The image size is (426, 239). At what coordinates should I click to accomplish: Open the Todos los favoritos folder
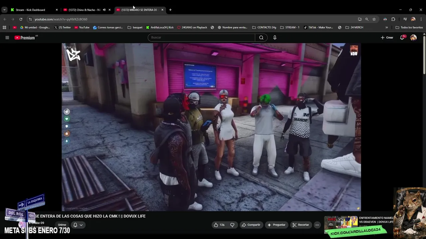point(409,28)
